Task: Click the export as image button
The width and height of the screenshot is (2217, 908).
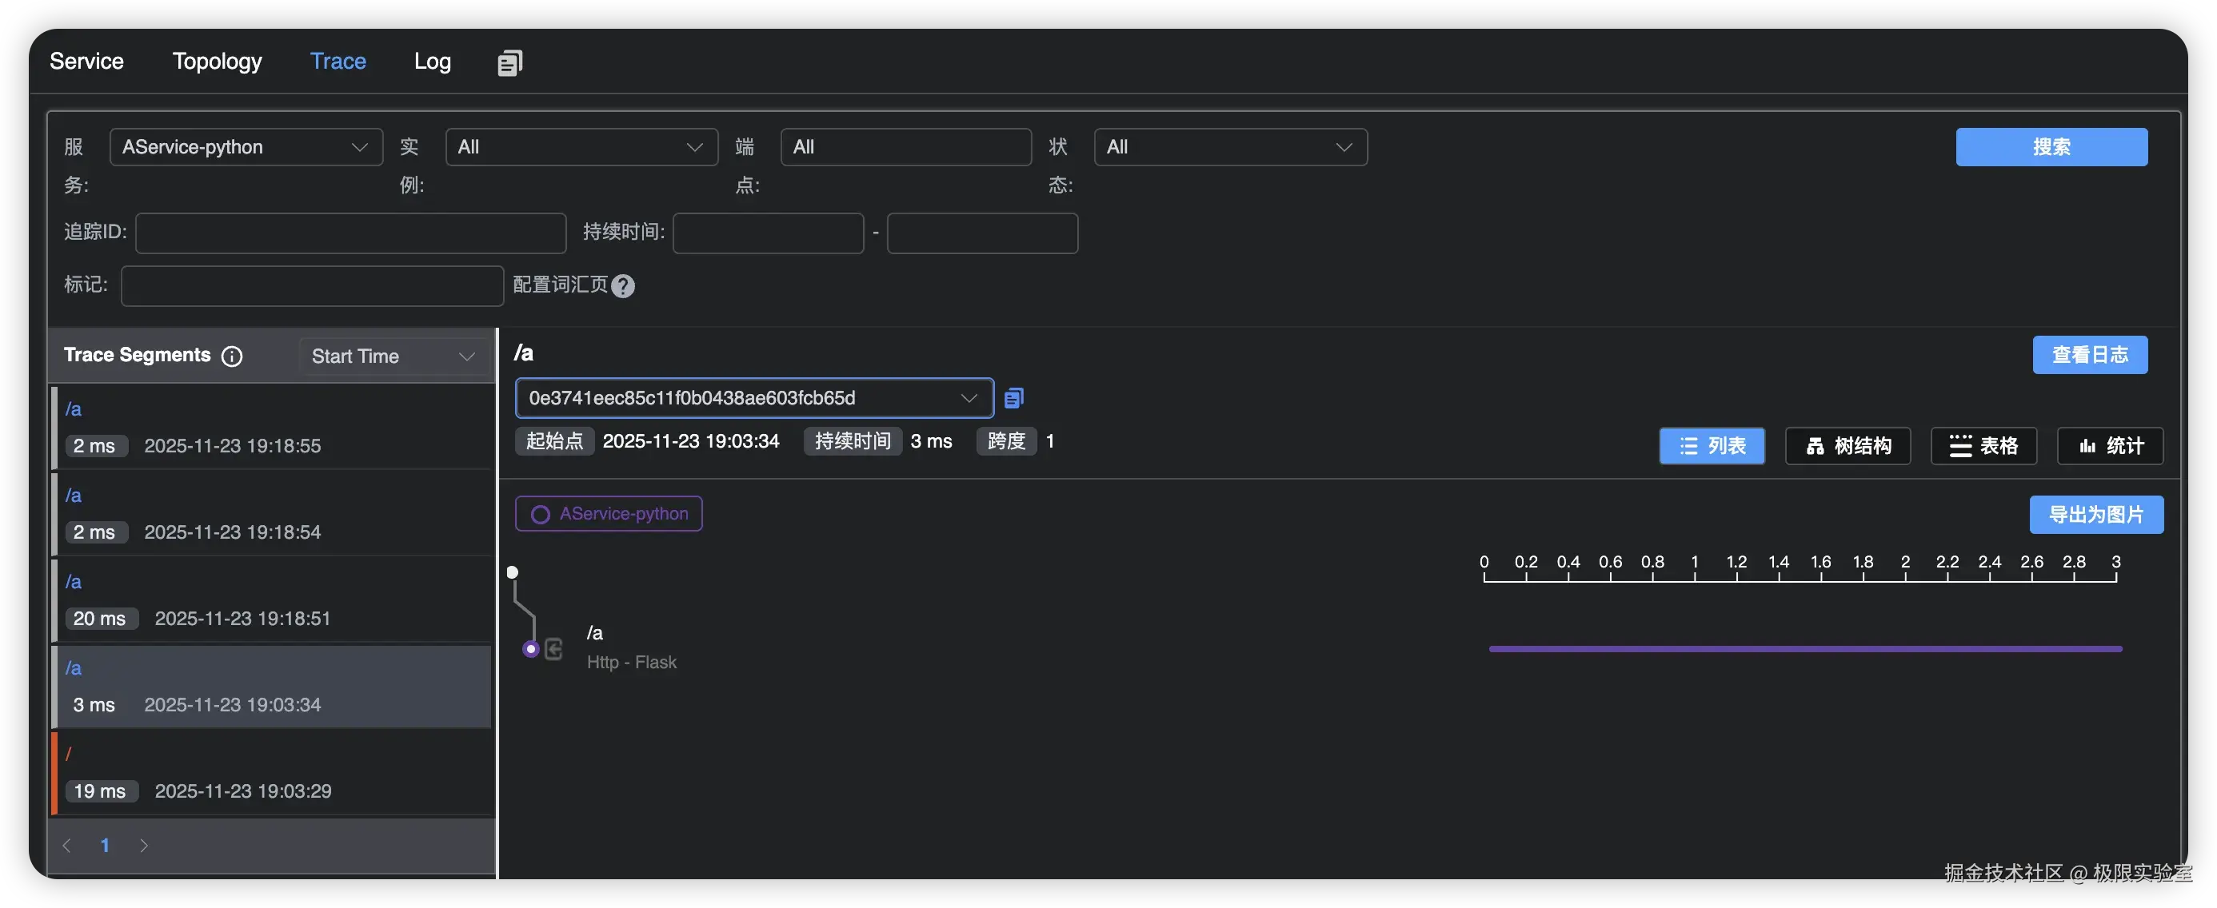Action: 2095,514
